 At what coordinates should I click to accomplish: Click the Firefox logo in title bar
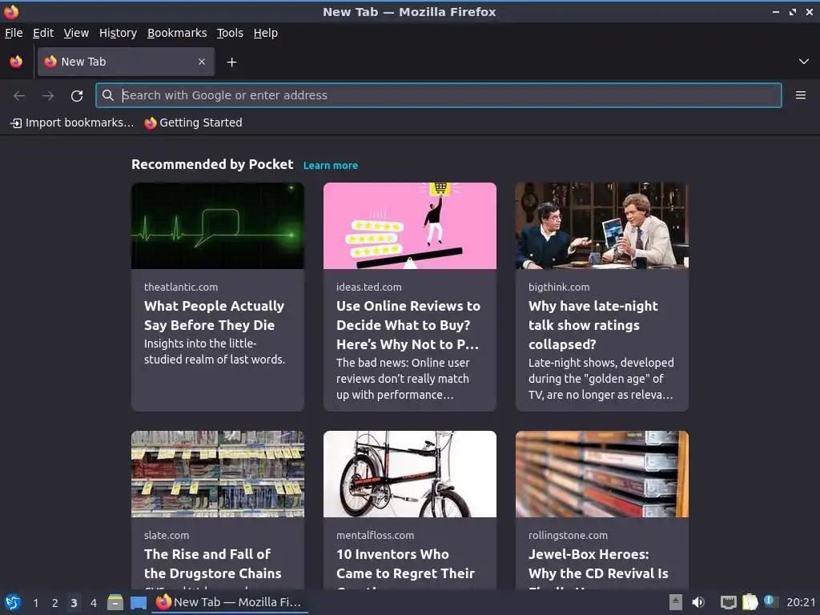[x=11, y=11]
